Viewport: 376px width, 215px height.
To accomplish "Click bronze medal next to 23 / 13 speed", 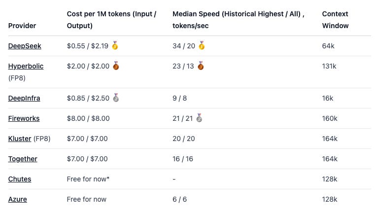I will (201, 66).
